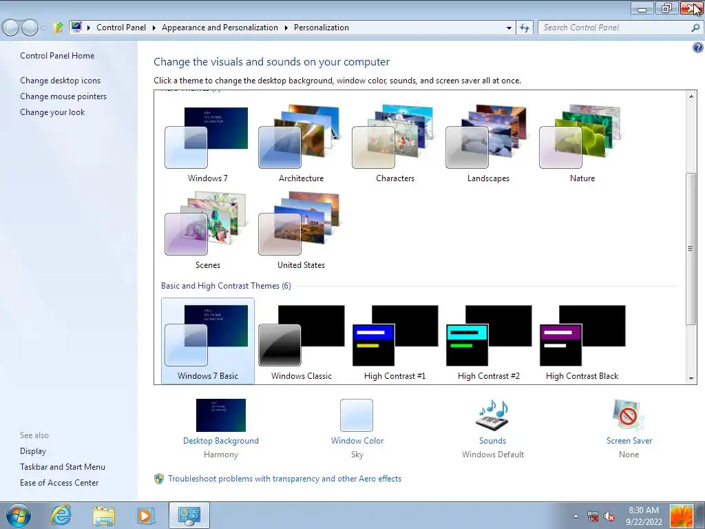Open the Sounds settings icon

(492, 415)
